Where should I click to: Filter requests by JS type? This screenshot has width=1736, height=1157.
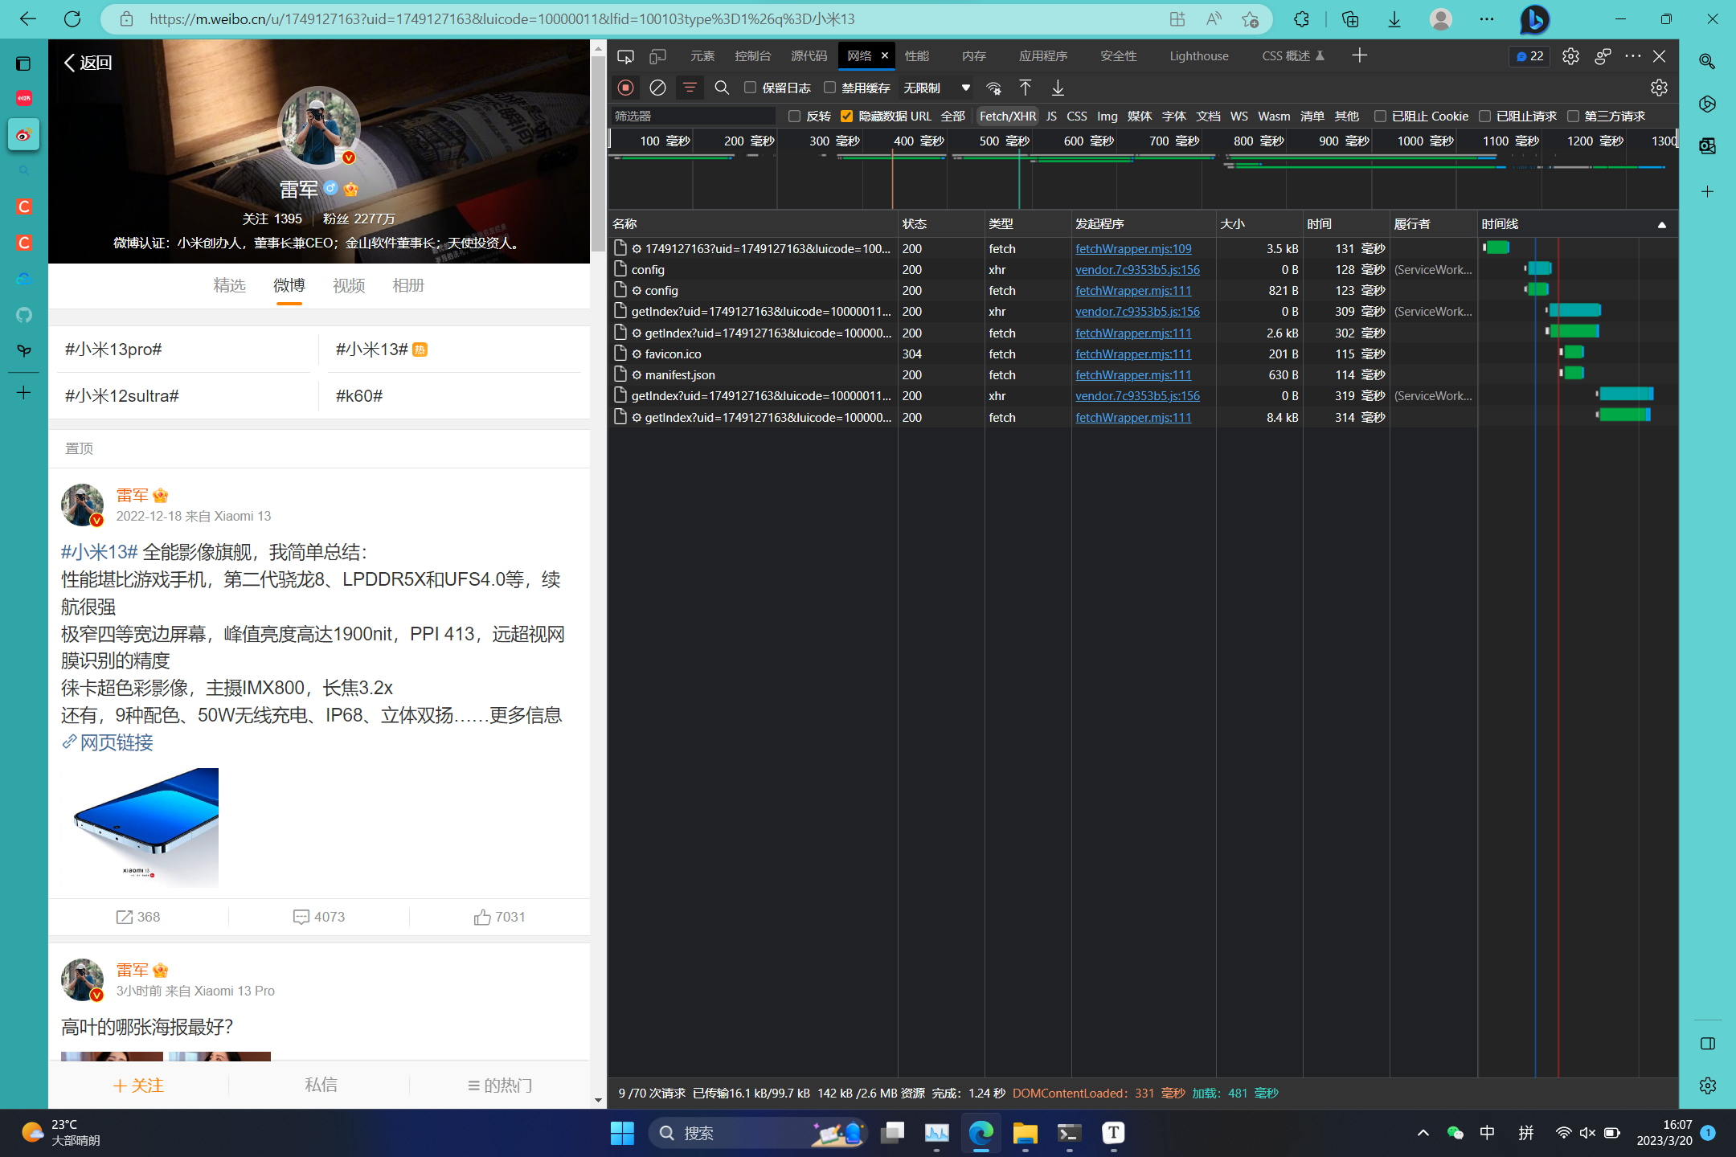(1051, 117)
